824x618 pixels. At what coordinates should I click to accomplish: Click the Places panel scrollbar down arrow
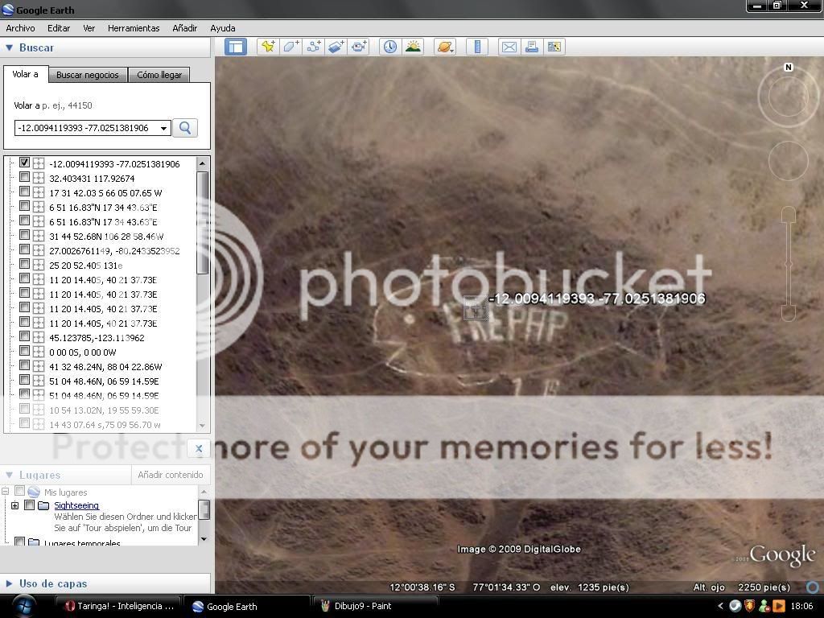[x=204, y=539]
